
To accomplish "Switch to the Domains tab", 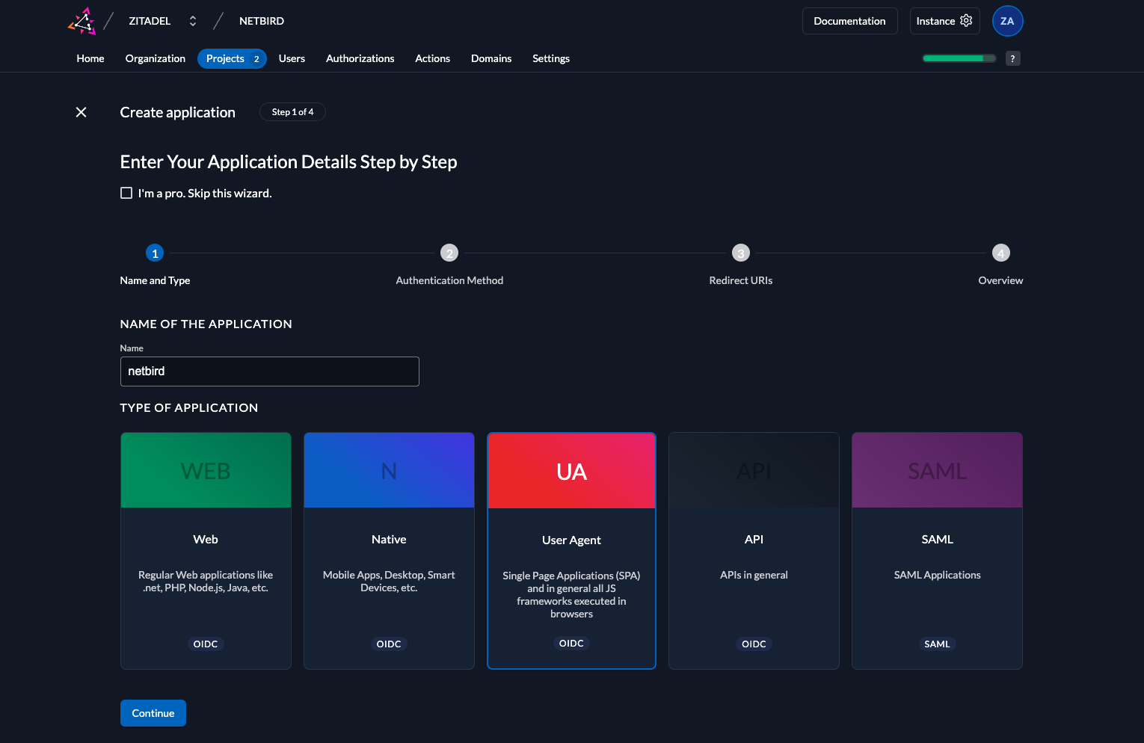I will (x=491, y=58).
